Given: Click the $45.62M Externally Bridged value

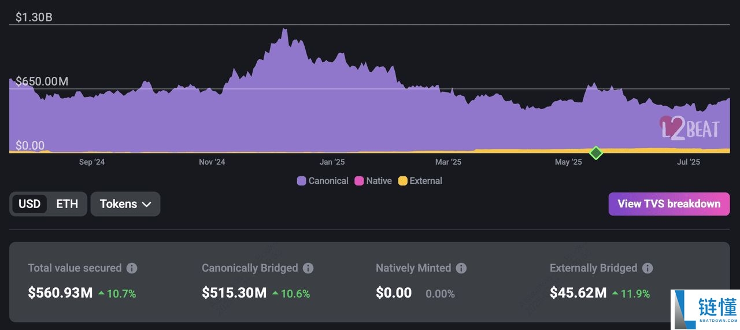Looking at the screenshot, I should [578, 293].
